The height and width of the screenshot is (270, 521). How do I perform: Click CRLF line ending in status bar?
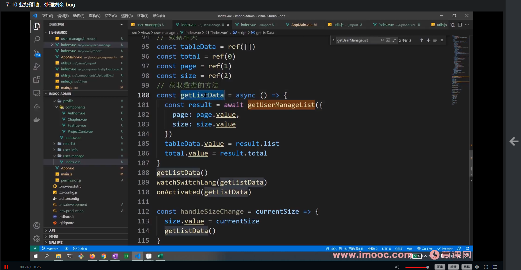point(399,249)
